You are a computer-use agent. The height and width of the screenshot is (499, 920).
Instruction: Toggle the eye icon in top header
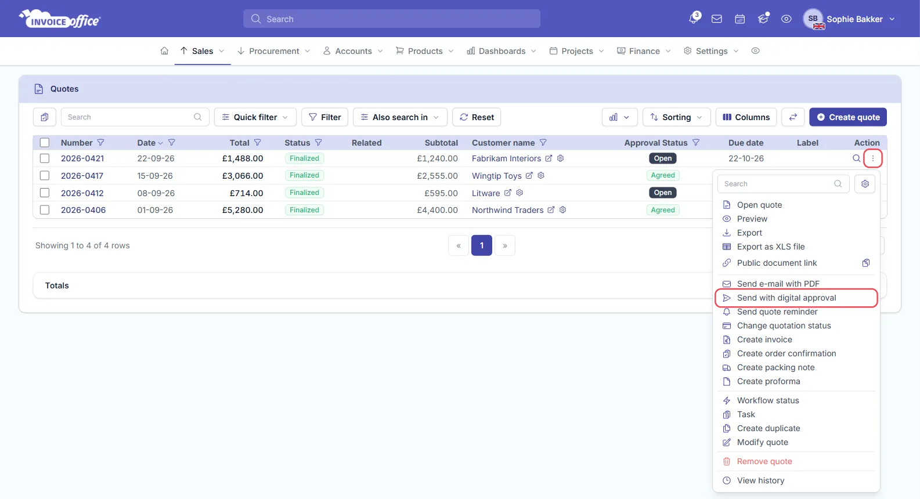pyautogui.click(x=786, y=19)
